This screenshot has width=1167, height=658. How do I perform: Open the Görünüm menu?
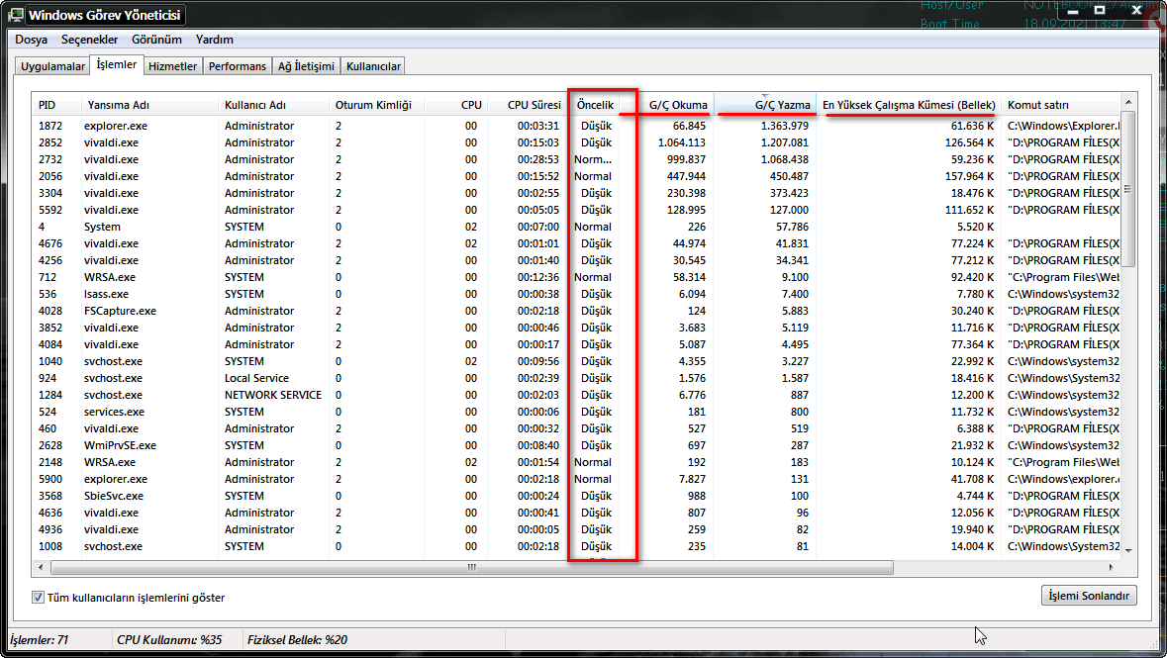click(156, 40)
